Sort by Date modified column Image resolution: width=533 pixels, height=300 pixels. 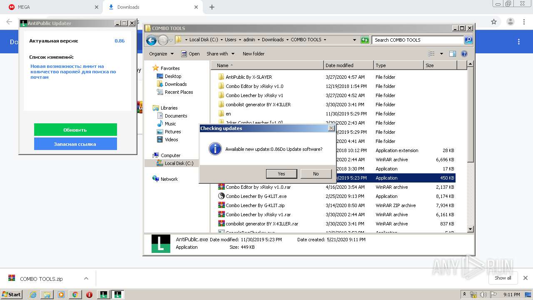[349, 65]
